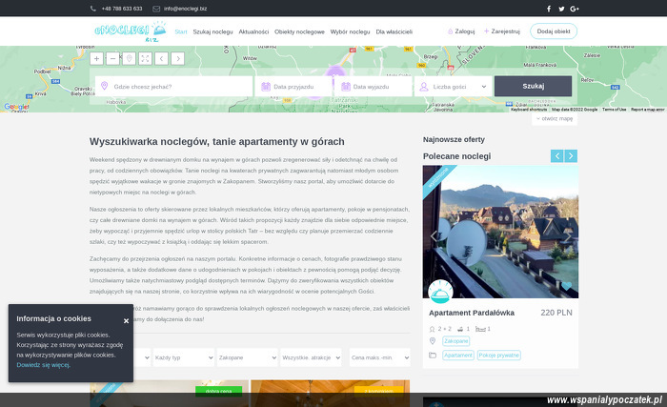
Task: Click Dowiedz się więcej cookies link
Action: coord(43,365)
